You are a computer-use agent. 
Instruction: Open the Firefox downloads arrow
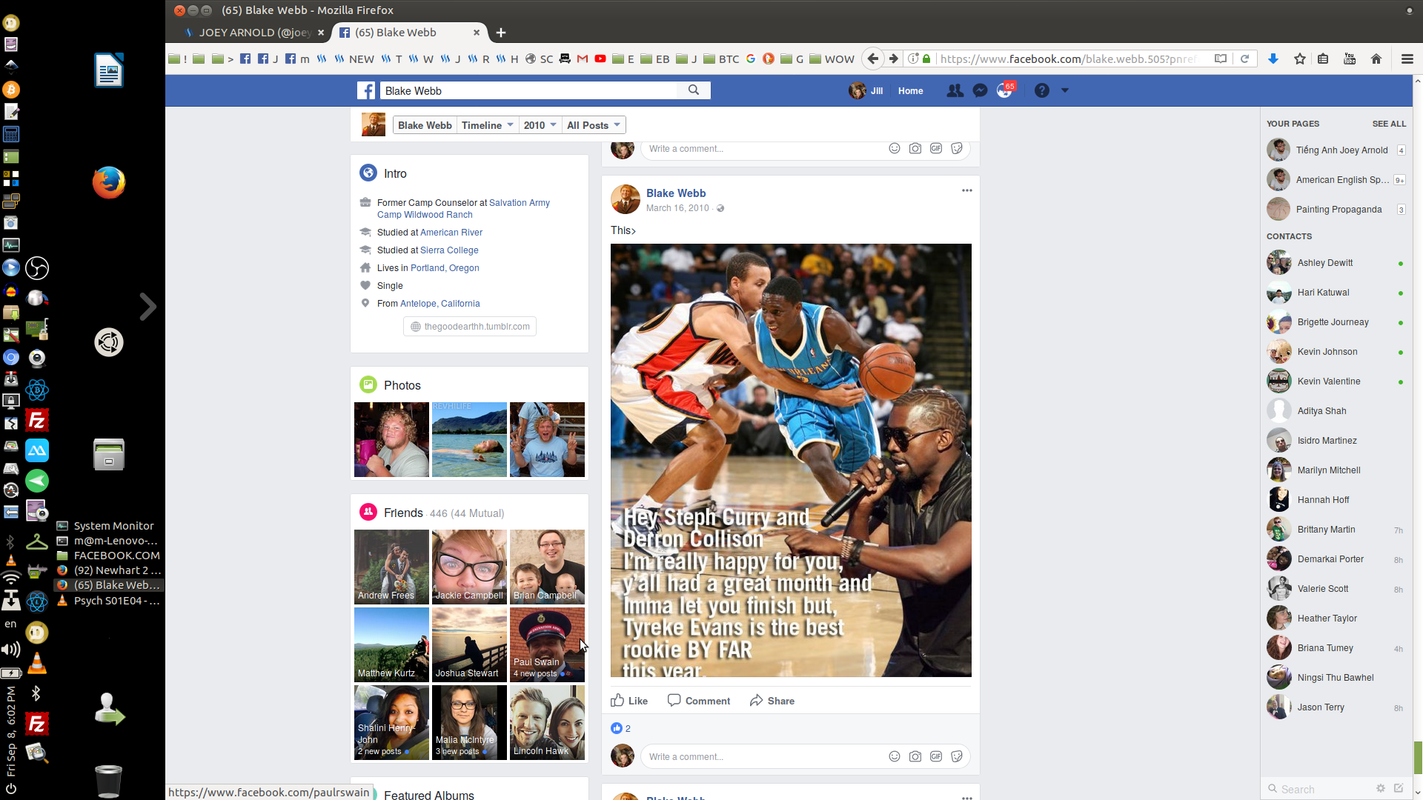pos(1273,59)
